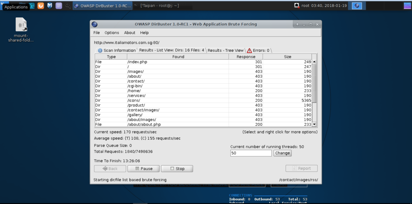This screenshot has height=204, width=412.
Task: Select the /gallery/ directory row
Action: [x=204, y=115]
